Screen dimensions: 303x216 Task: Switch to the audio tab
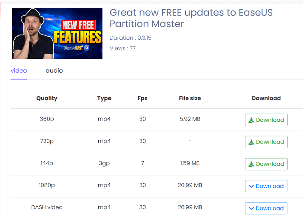pos(54,70)
